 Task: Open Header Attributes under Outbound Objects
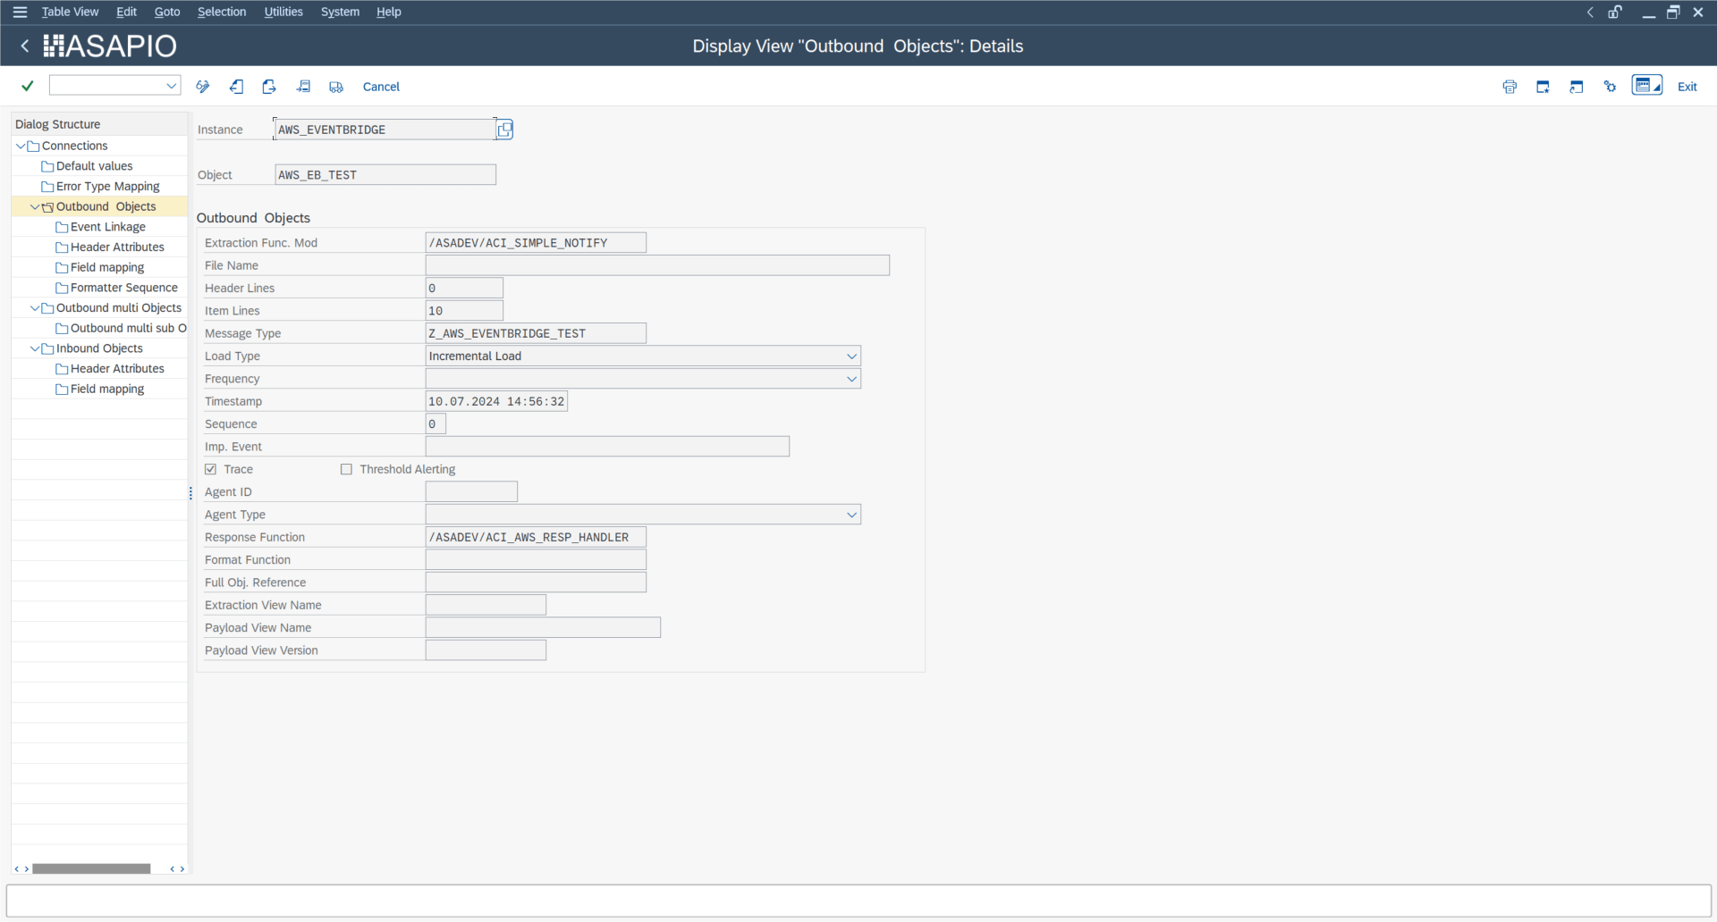click(x=117, y=247)
